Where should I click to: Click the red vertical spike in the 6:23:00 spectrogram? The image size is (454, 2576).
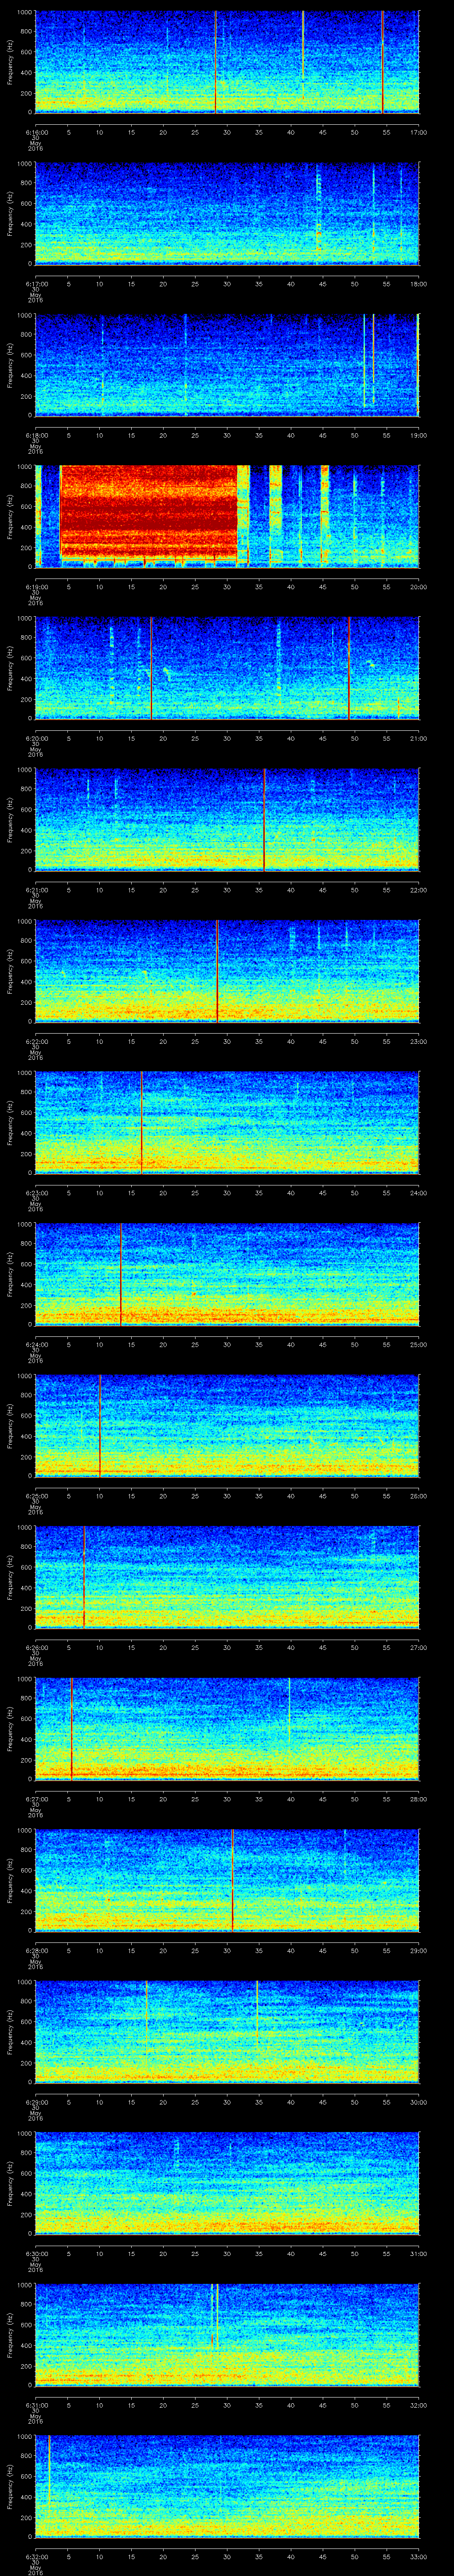tap(142, 1122)
